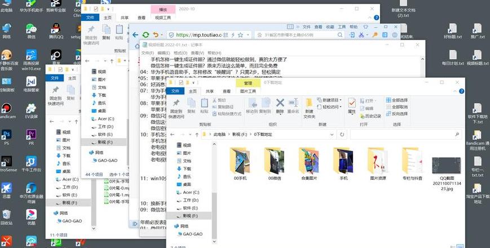Open 编辑(E) menu in Notepad
This screenshot has width=490, height=248.
tap(164, 53)
